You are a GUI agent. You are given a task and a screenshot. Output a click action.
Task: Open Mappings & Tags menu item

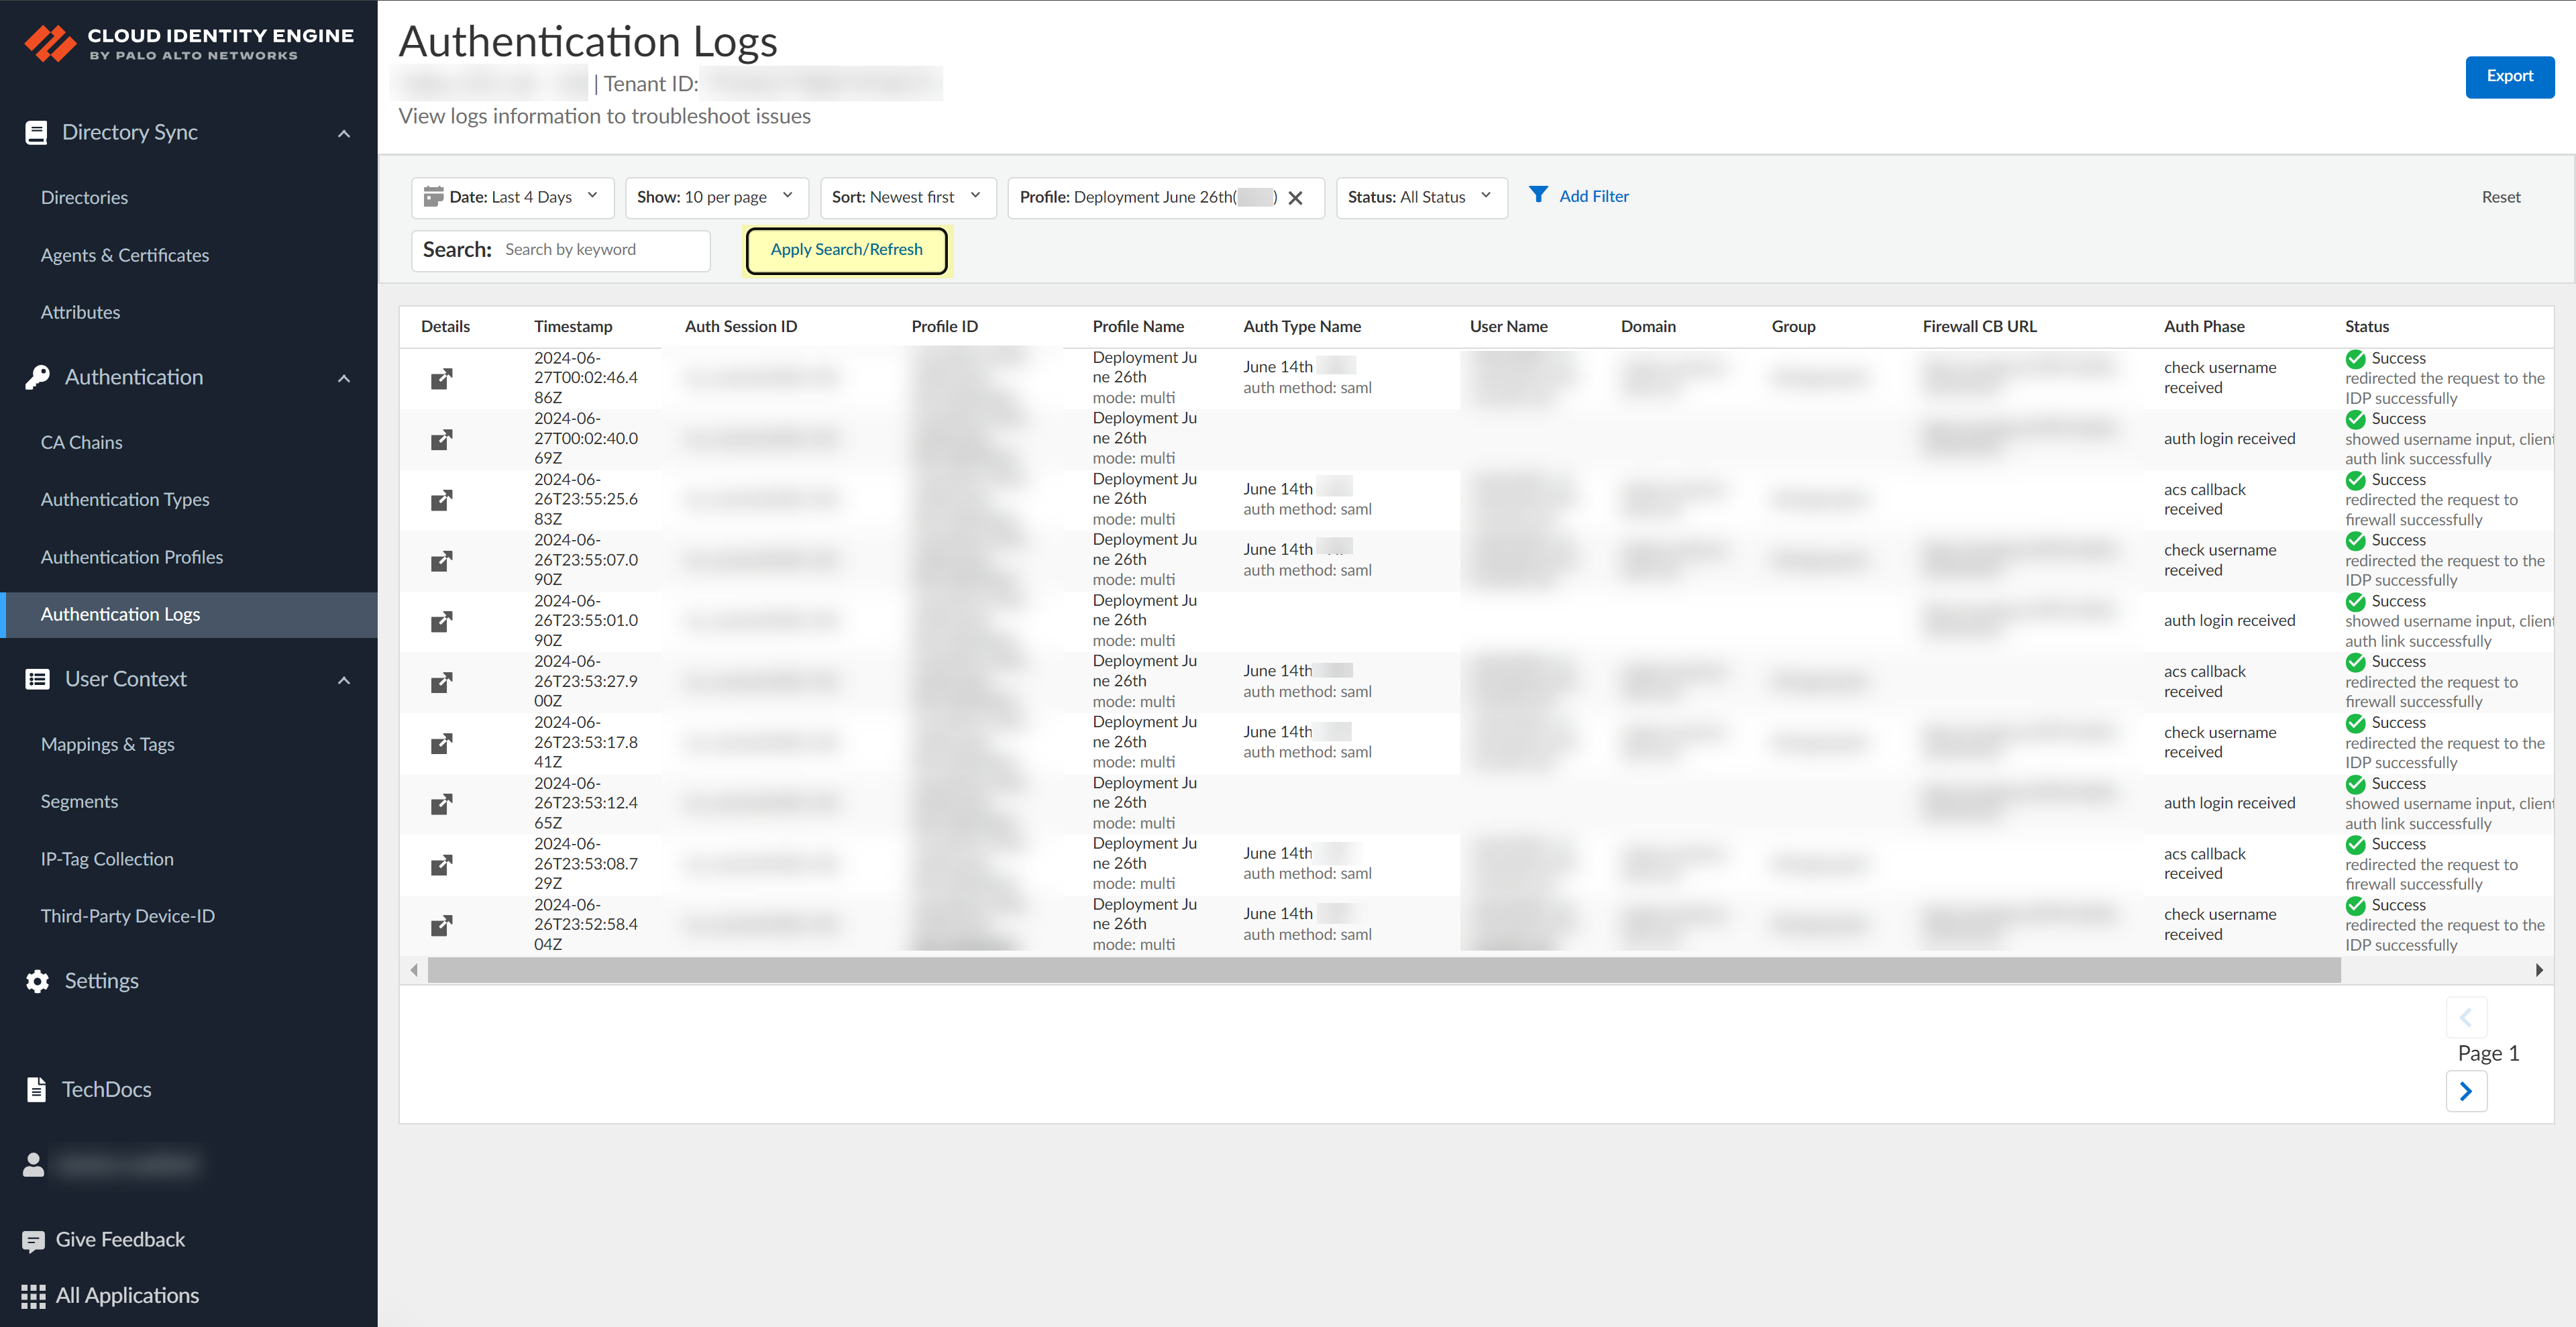108,744
